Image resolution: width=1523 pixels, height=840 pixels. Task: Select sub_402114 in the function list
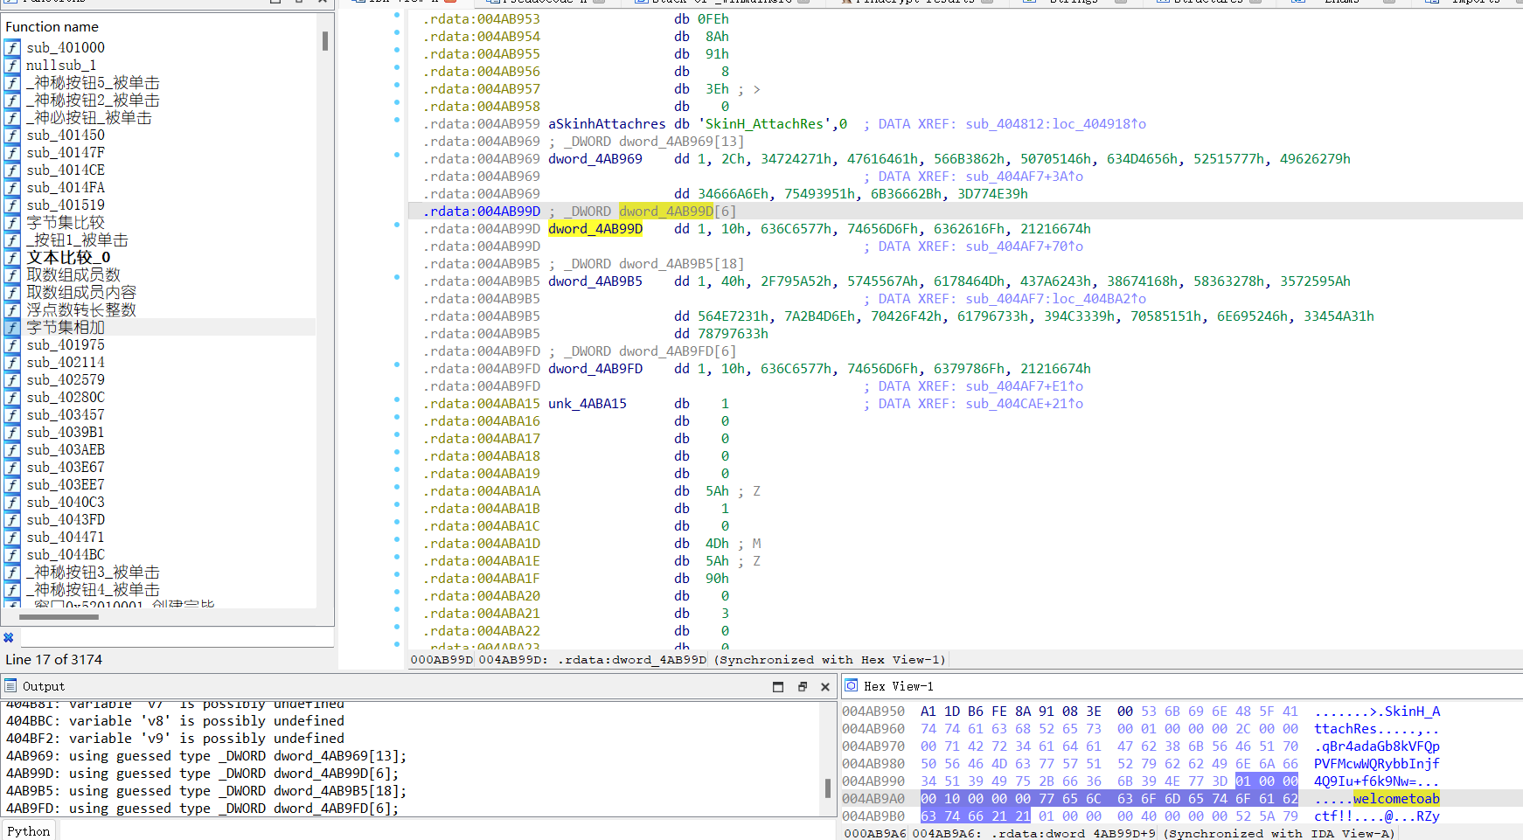click(x=66, y=363)
